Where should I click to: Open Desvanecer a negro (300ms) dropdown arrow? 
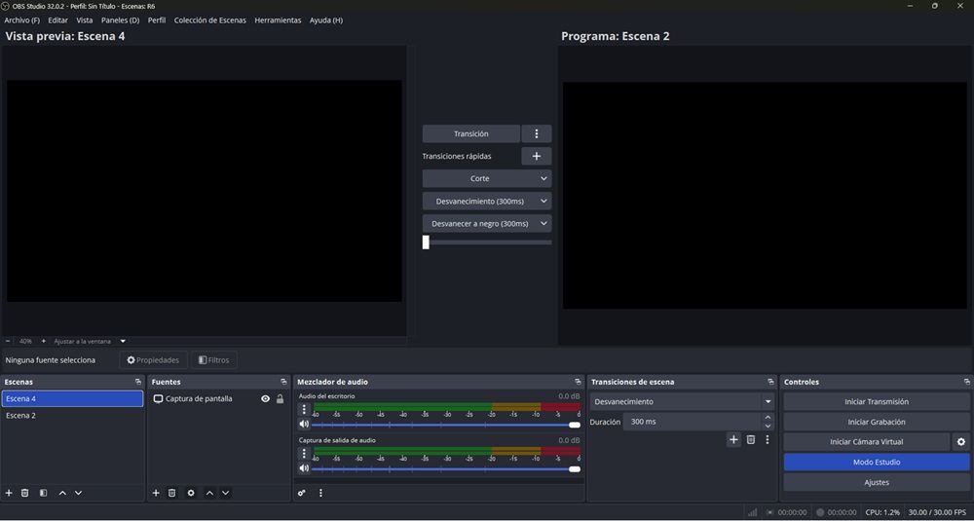543,224
